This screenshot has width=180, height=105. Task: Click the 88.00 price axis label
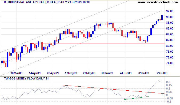170,23
